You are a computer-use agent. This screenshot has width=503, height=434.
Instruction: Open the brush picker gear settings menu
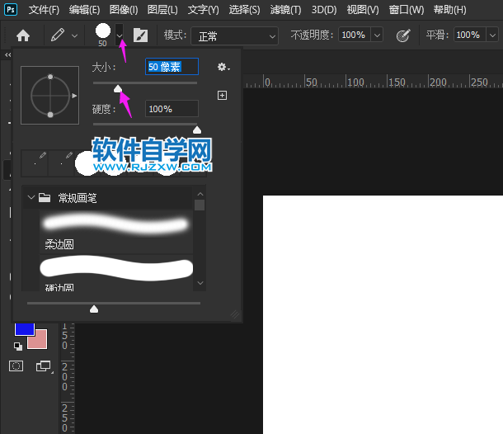point(223,67)
